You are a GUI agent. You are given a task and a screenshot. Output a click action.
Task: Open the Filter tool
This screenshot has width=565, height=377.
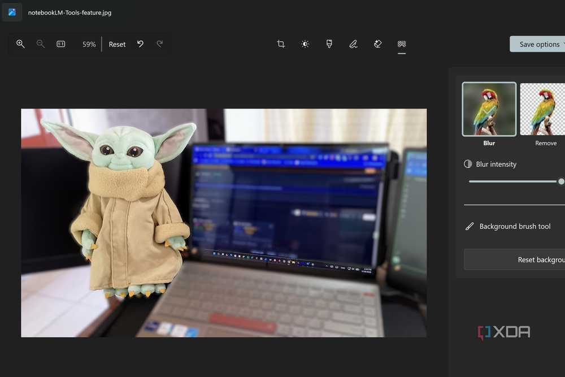pyautogui.click(x=329, y=44)
